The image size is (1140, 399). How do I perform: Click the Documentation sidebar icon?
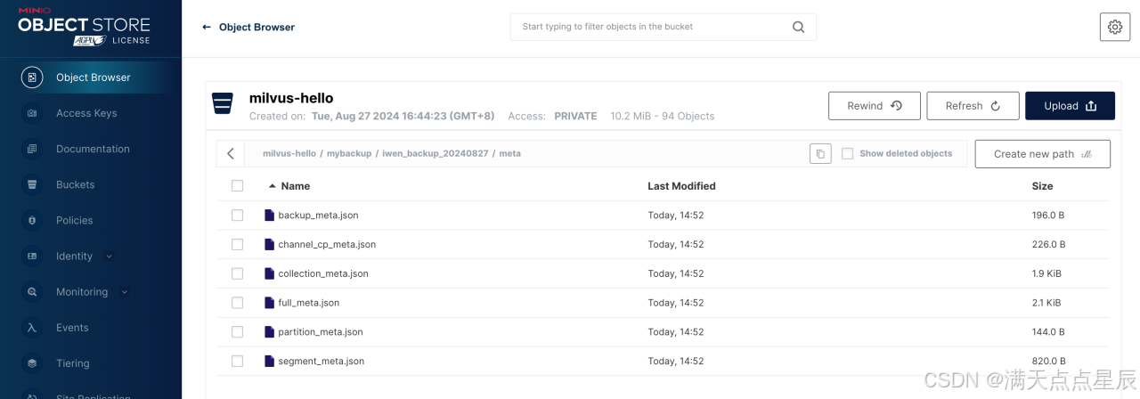coord(32,149)
